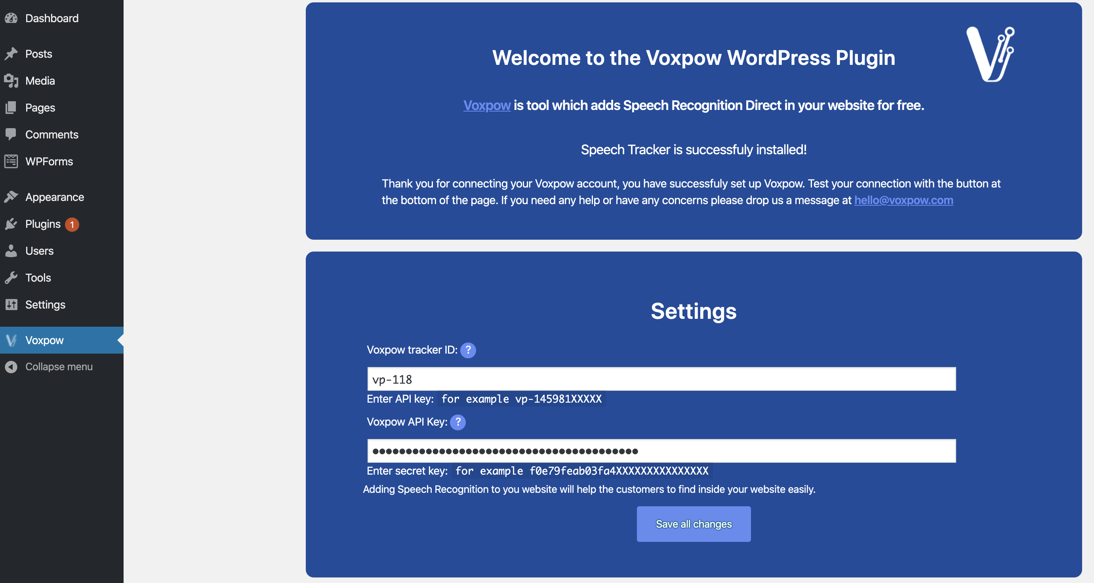Click the Voxpow API Key help toggle
Screen dimensions: 1094x583
pyautogui.click(x=458, y=421)
